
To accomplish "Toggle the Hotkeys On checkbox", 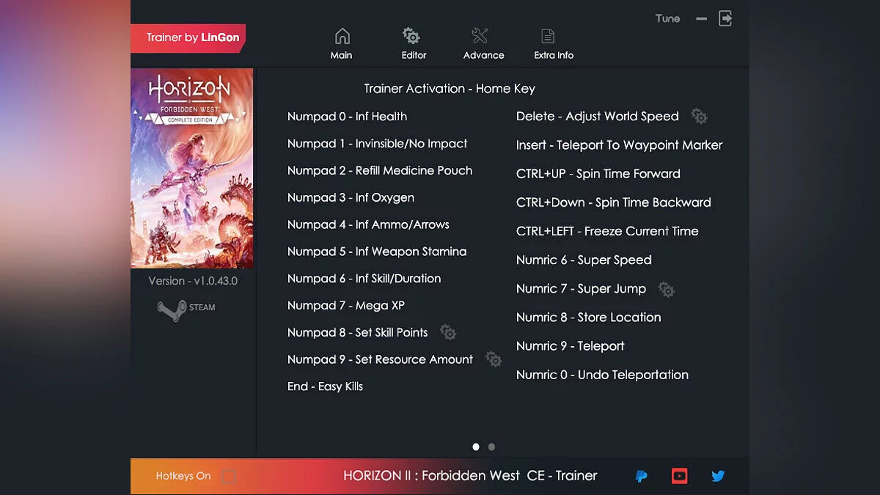I will pyautogui.click(x=228, y=476).
